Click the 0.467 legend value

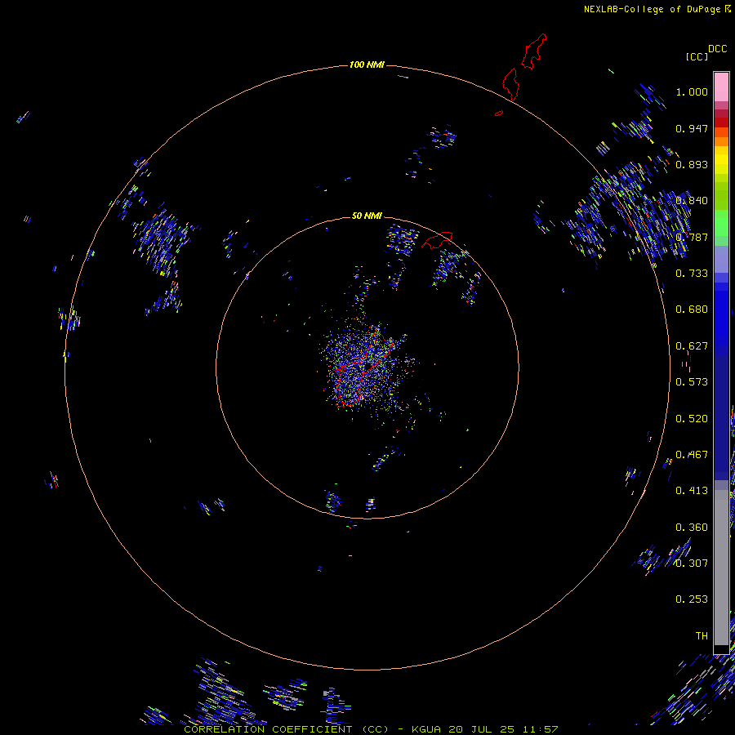point(692,455)
